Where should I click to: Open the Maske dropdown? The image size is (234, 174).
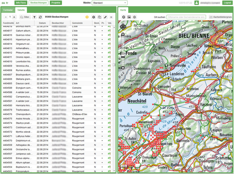(x=110, y=3)
